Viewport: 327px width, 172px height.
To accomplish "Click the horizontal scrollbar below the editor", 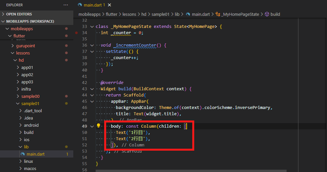I will click(191, 171).
